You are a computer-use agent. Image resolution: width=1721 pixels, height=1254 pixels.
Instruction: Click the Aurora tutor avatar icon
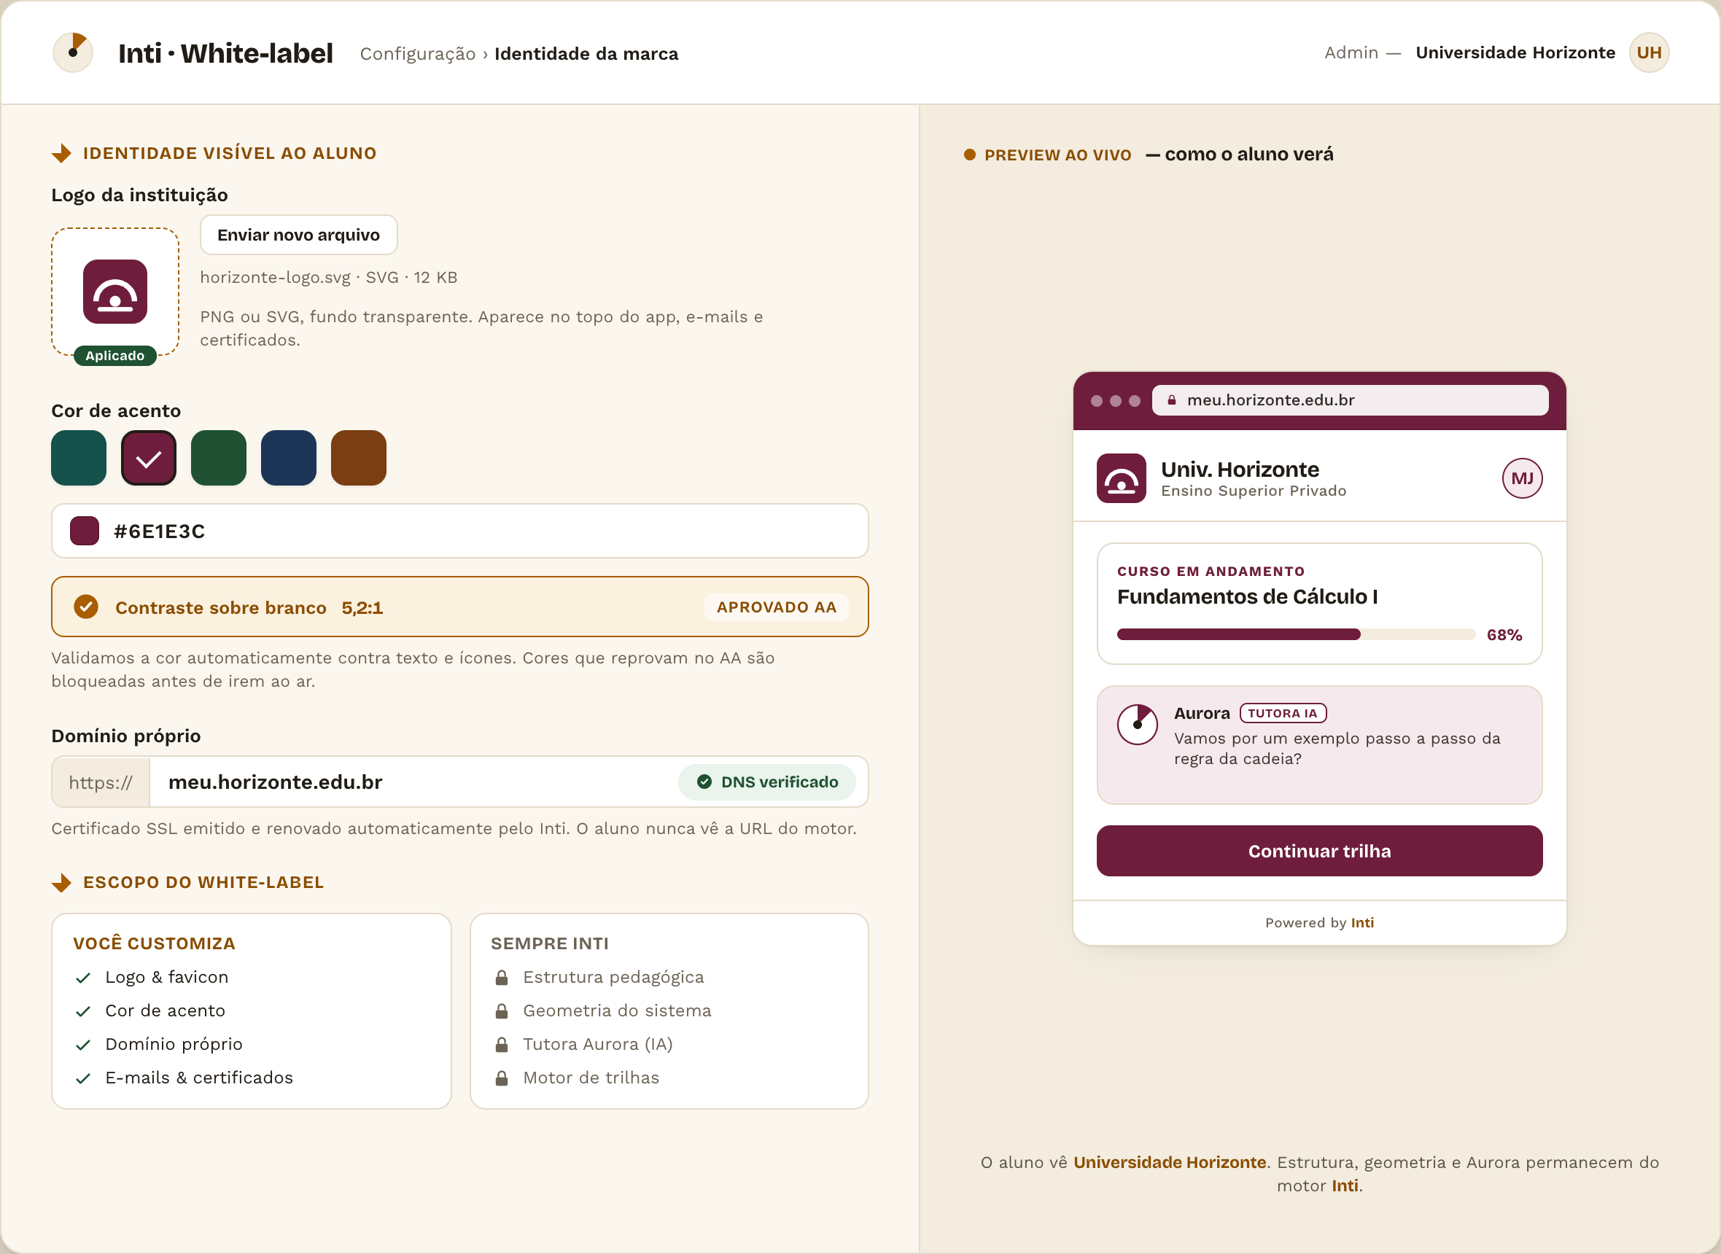click(1137, 724)
